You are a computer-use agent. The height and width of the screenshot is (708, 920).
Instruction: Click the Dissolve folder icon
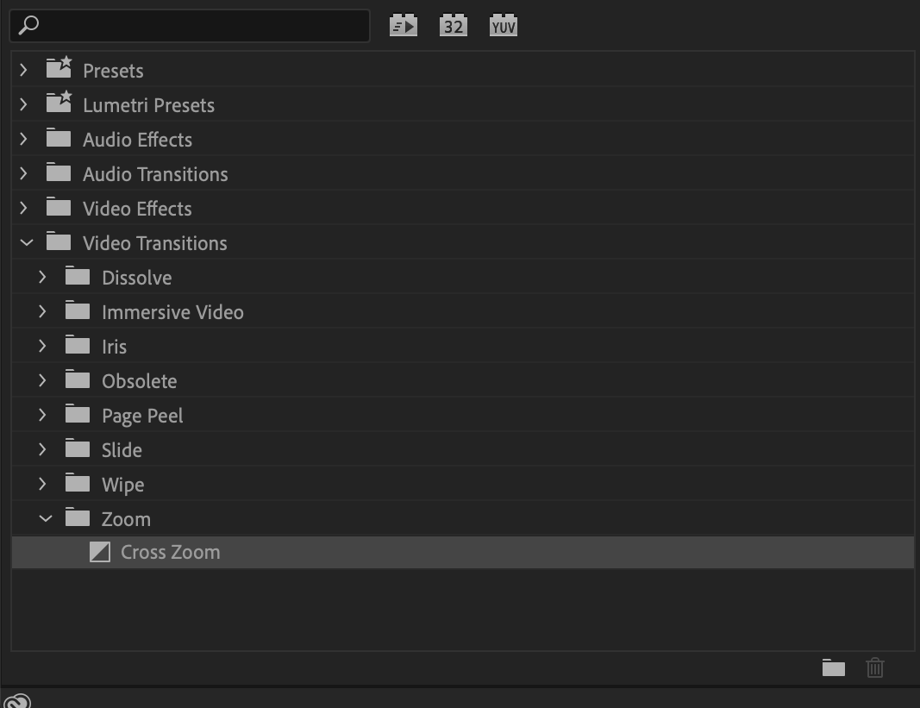coord(78,276)
